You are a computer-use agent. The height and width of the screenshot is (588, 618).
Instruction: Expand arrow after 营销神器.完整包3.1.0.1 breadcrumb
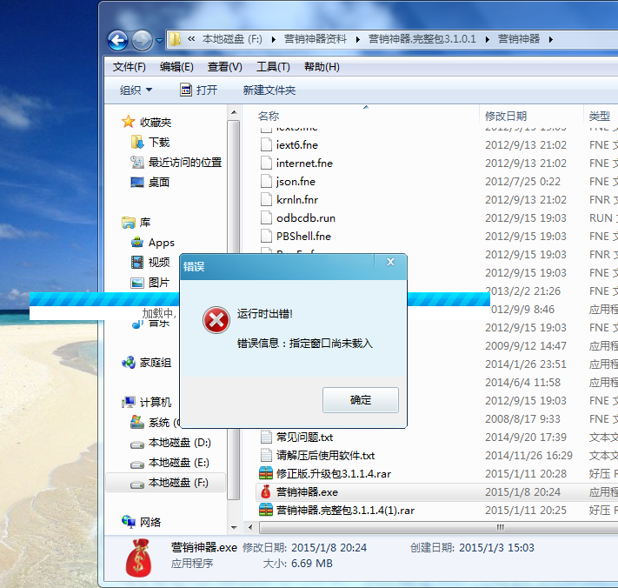pyautogui.click(x=487, y=39)
